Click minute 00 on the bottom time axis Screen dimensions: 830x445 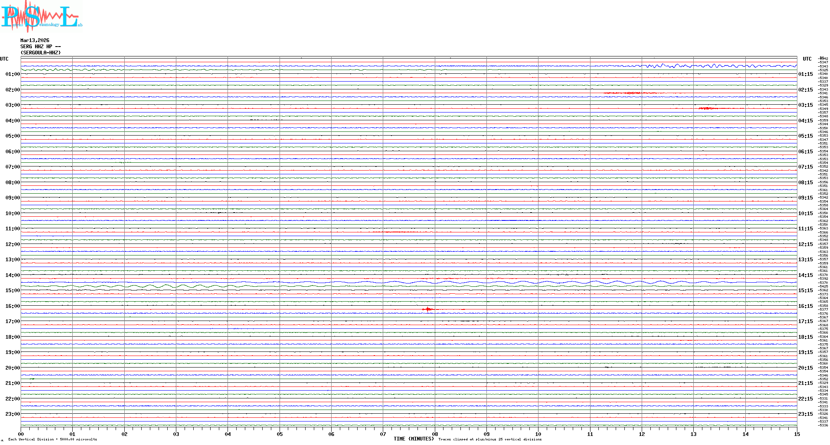tap(21, 434)
